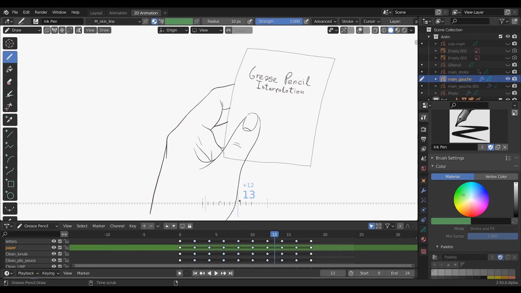The width and height of the screenshot is (521, 293).
Task: Open the dopesheet Key menu
Action: pos(133,226)
